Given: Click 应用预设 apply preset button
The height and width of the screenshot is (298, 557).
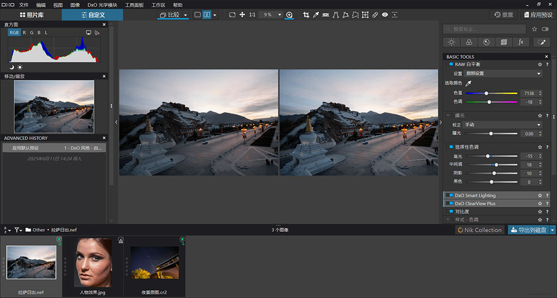Looking at the screenshot, I should pos(539,15).
